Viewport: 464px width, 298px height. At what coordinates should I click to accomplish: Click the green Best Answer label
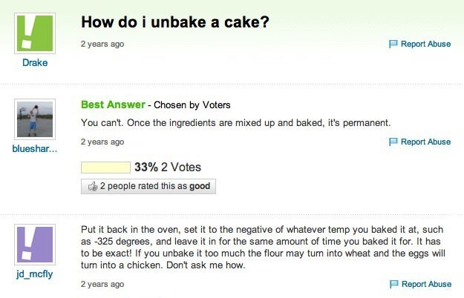click(113, 105)
